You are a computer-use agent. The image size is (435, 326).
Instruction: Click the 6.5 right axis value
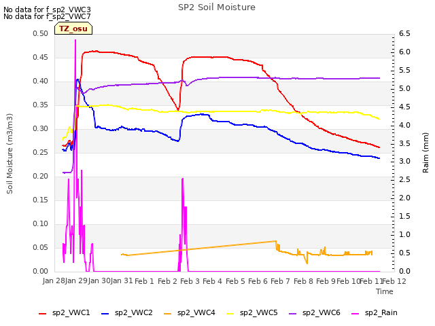[x=404, y=33]
